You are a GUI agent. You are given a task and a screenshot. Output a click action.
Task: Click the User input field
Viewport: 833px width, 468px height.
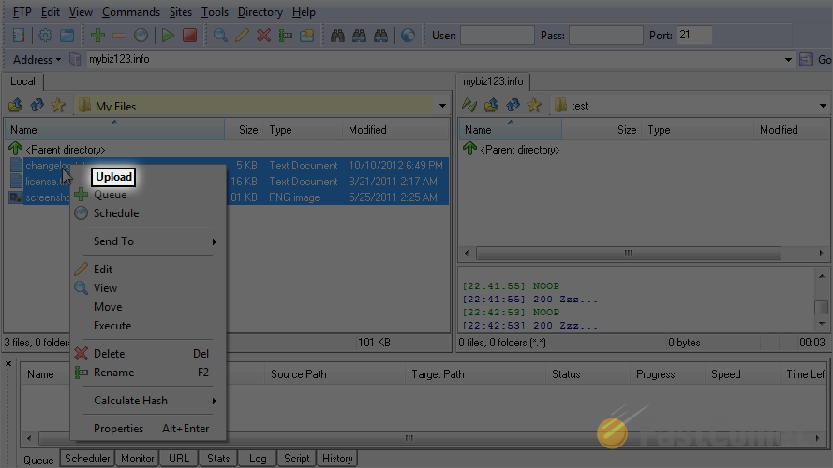[498, 36]
